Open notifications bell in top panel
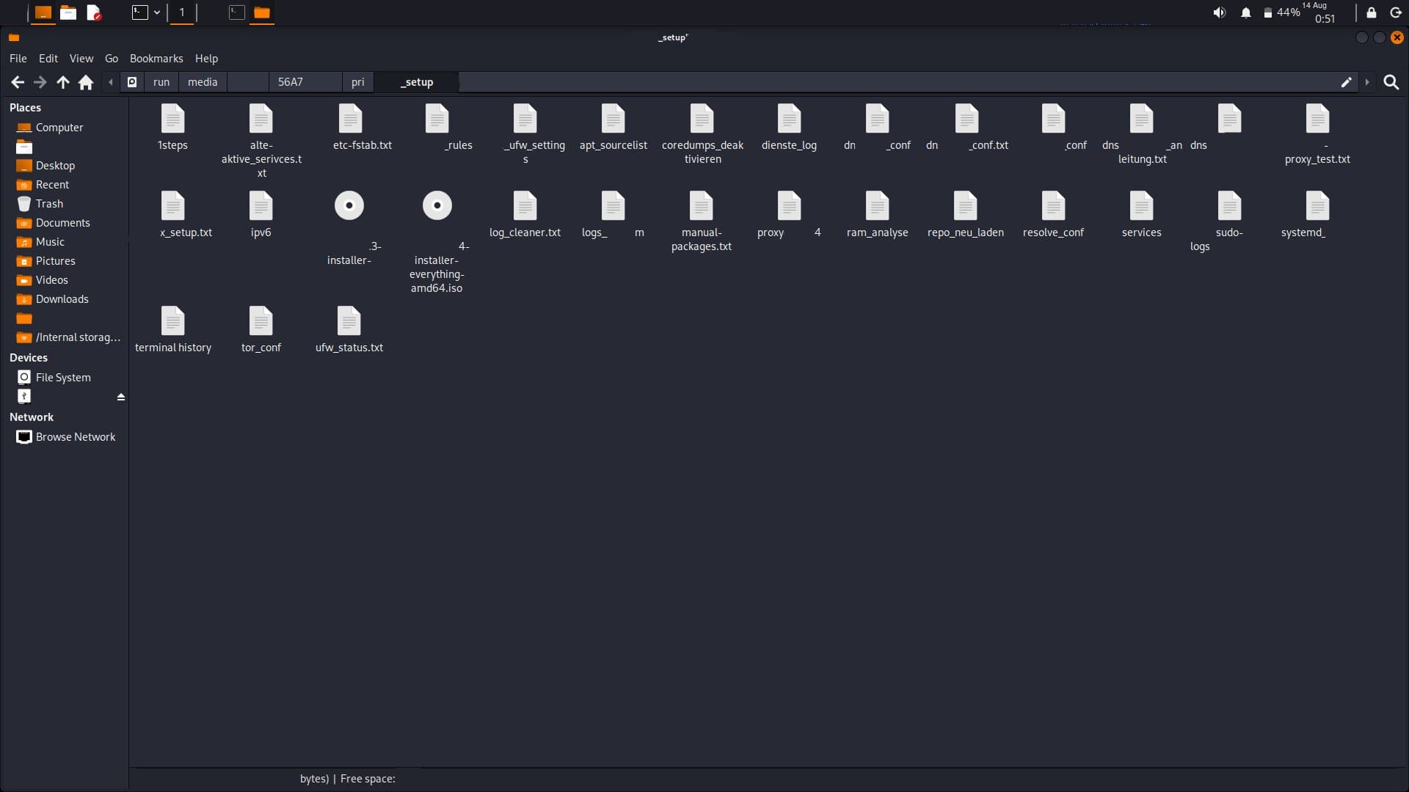1409x792 pixels. pyautogui.click(x=1245, y=12)
